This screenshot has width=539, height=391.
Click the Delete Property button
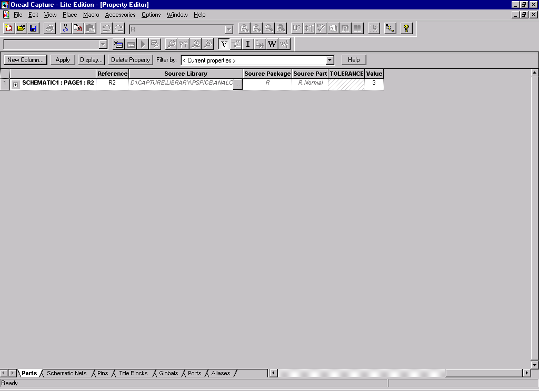[x=131, y=60]
